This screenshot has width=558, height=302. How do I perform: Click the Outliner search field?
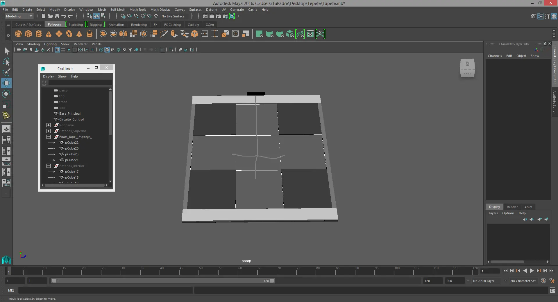[x=80, y=83]
